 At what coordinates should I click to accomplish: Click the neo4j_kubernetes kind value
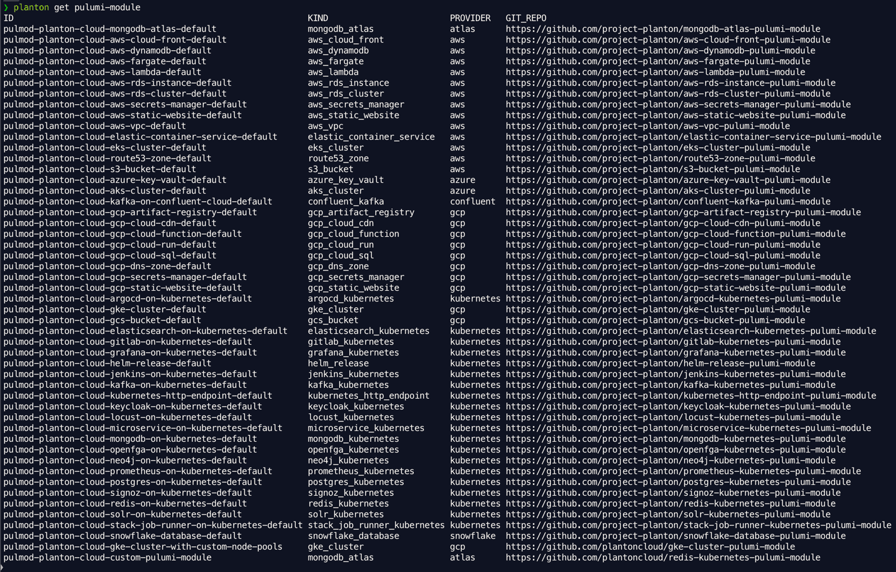[348, 460]
